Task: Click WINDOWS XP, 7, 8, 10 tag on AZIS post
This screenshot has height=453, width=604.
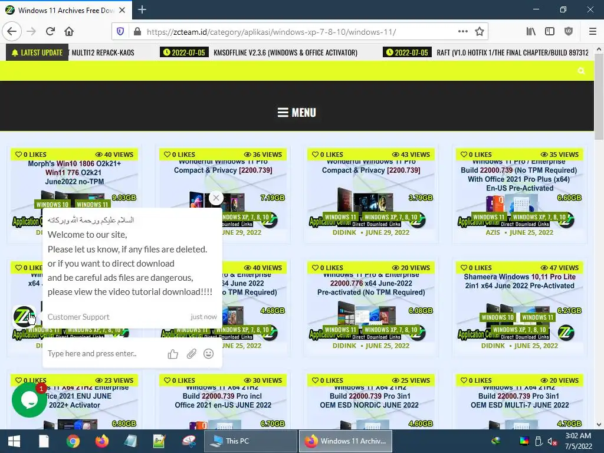Action: click(x=539, y=217)
